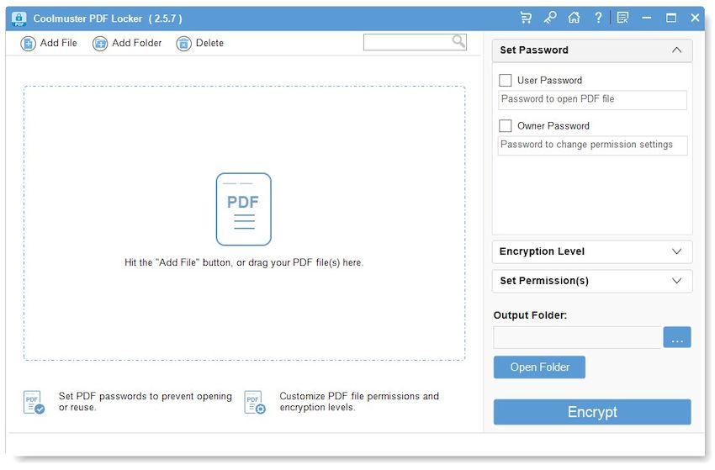
Task: Click the 'Output Folder:' label
Action: 530,315
